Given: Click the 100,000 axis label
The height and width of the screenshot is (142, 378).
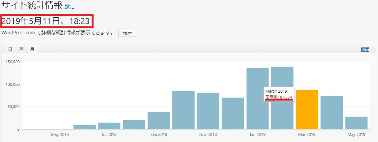Looking at the screenshot, I should click(x=12, y=84).
